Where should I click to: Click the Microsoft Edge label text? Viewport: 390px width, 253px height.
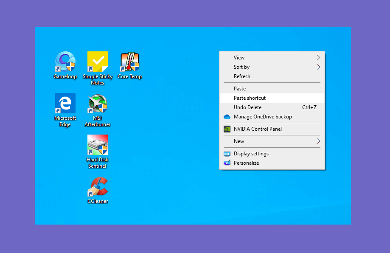65,121
